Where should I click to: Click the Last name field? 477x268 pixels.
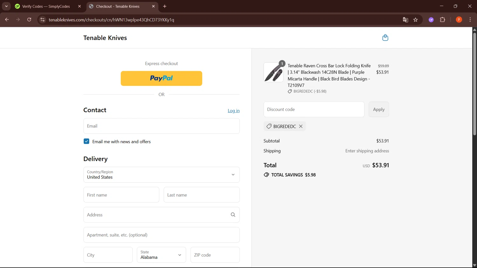pyautogui.click(x=202, y=195)
